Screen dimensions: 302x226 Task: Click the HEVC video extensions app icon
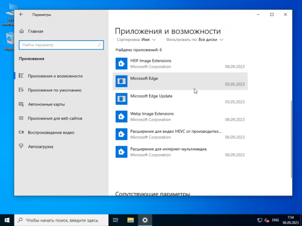[121, 134]
